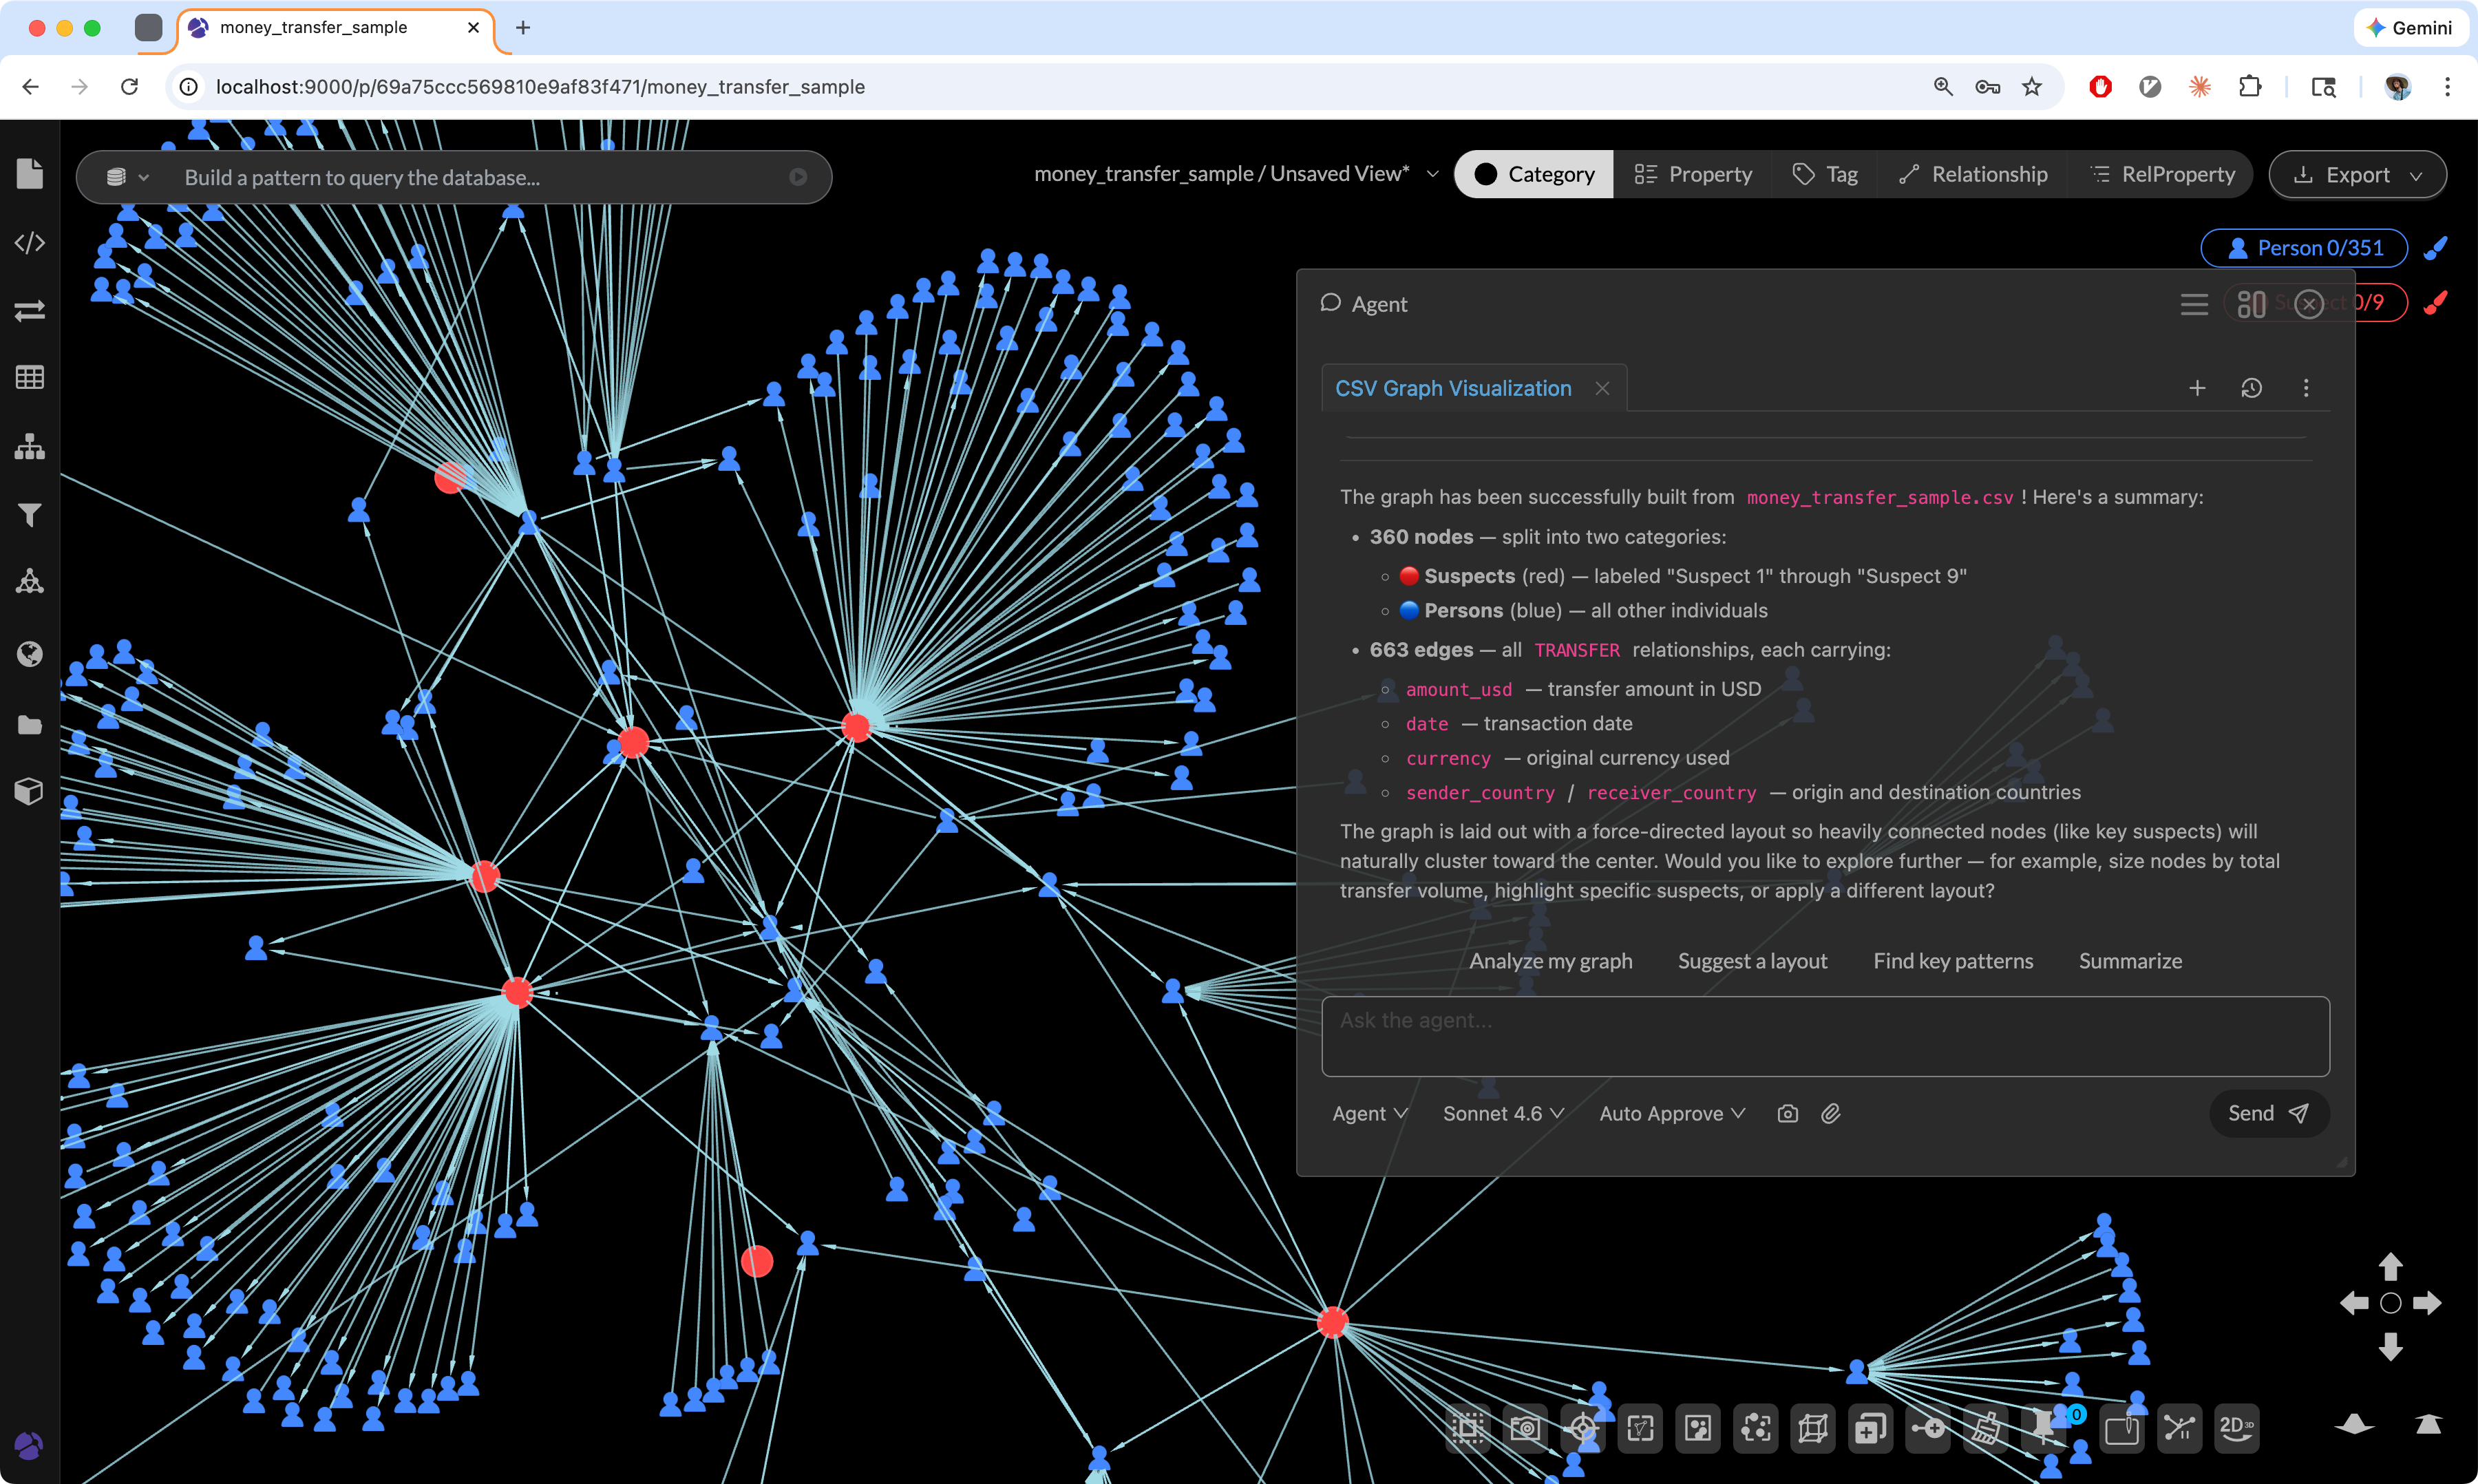Image resolution: width=2478 pixels, height=1484 pixels.
Task: Open agent chat history clock icon
Action: pos(2251,388)
